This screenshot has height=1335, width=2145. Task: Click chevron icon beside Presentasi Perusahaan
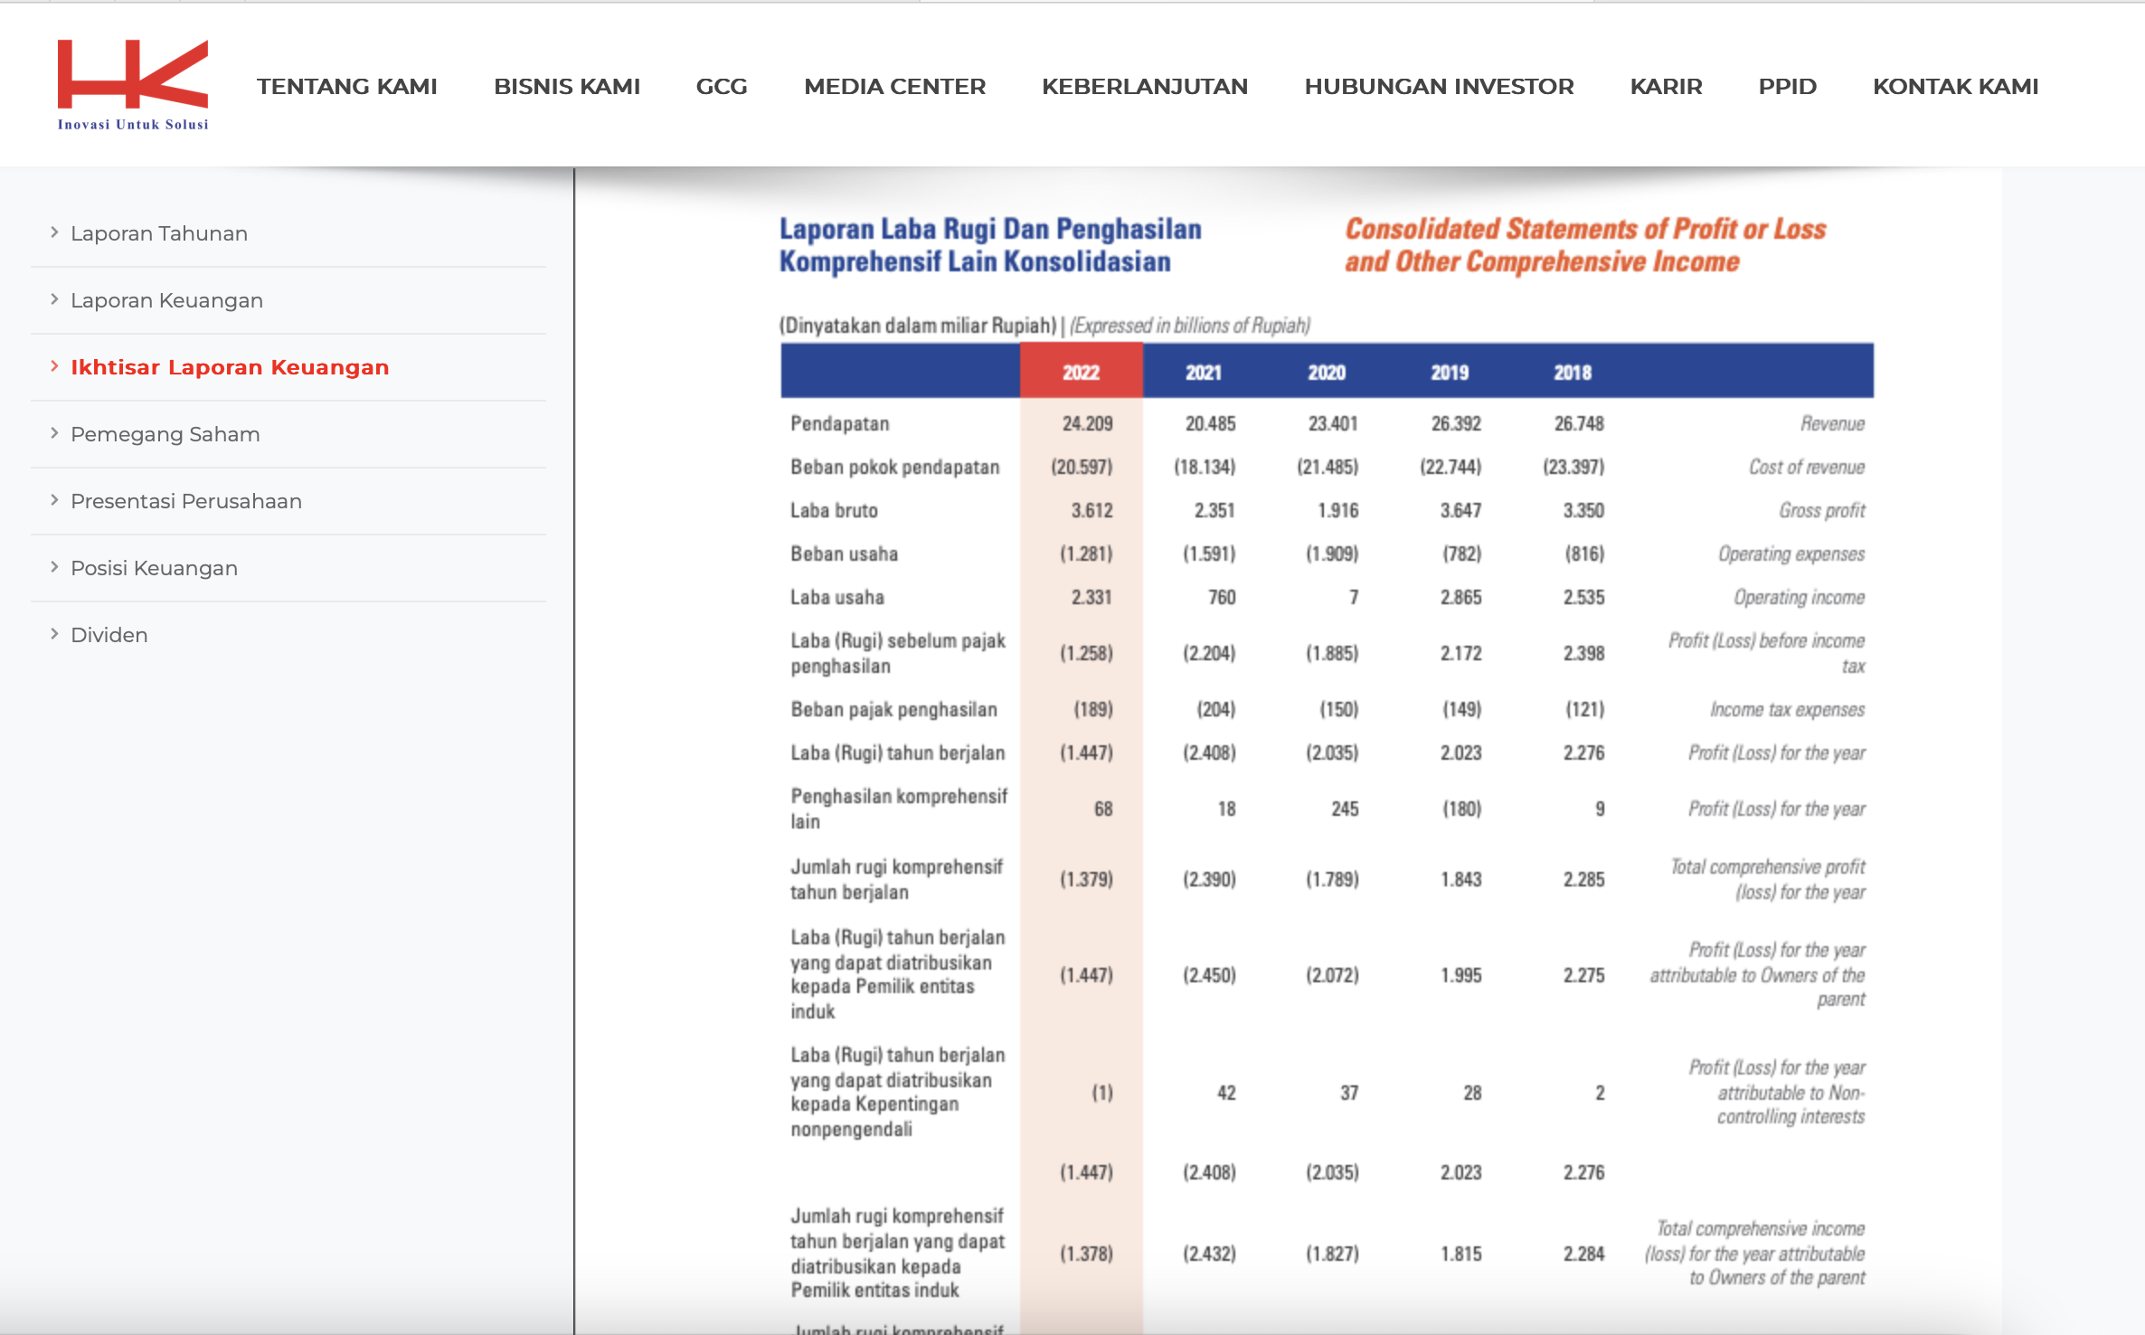(x=54, y=500)
